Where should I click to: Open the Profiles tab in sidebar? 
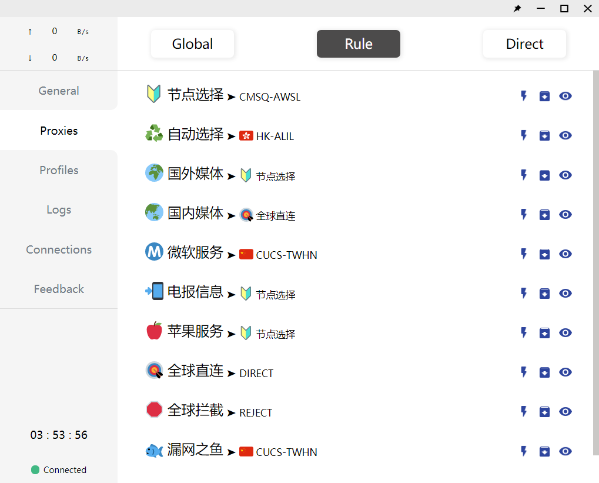pos(59,170)
